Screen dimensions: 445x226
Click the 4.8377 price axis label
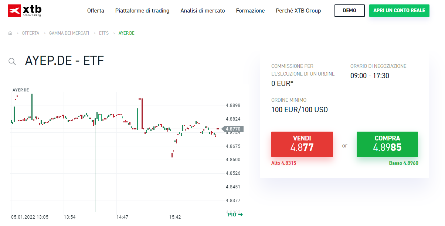[233, 201]
